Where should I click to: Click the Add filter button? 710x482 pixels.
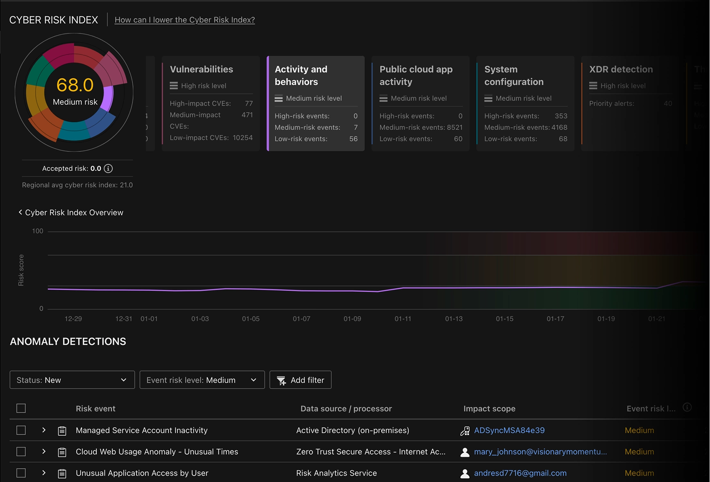click(x=300, y=380)
